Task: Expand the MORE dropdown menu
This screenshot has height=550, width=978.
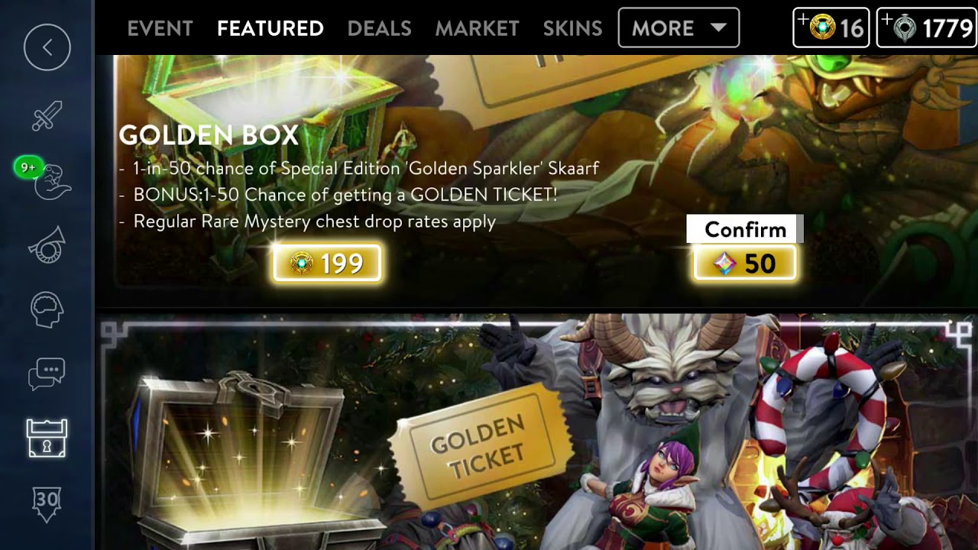Action: tap(678, 28)
